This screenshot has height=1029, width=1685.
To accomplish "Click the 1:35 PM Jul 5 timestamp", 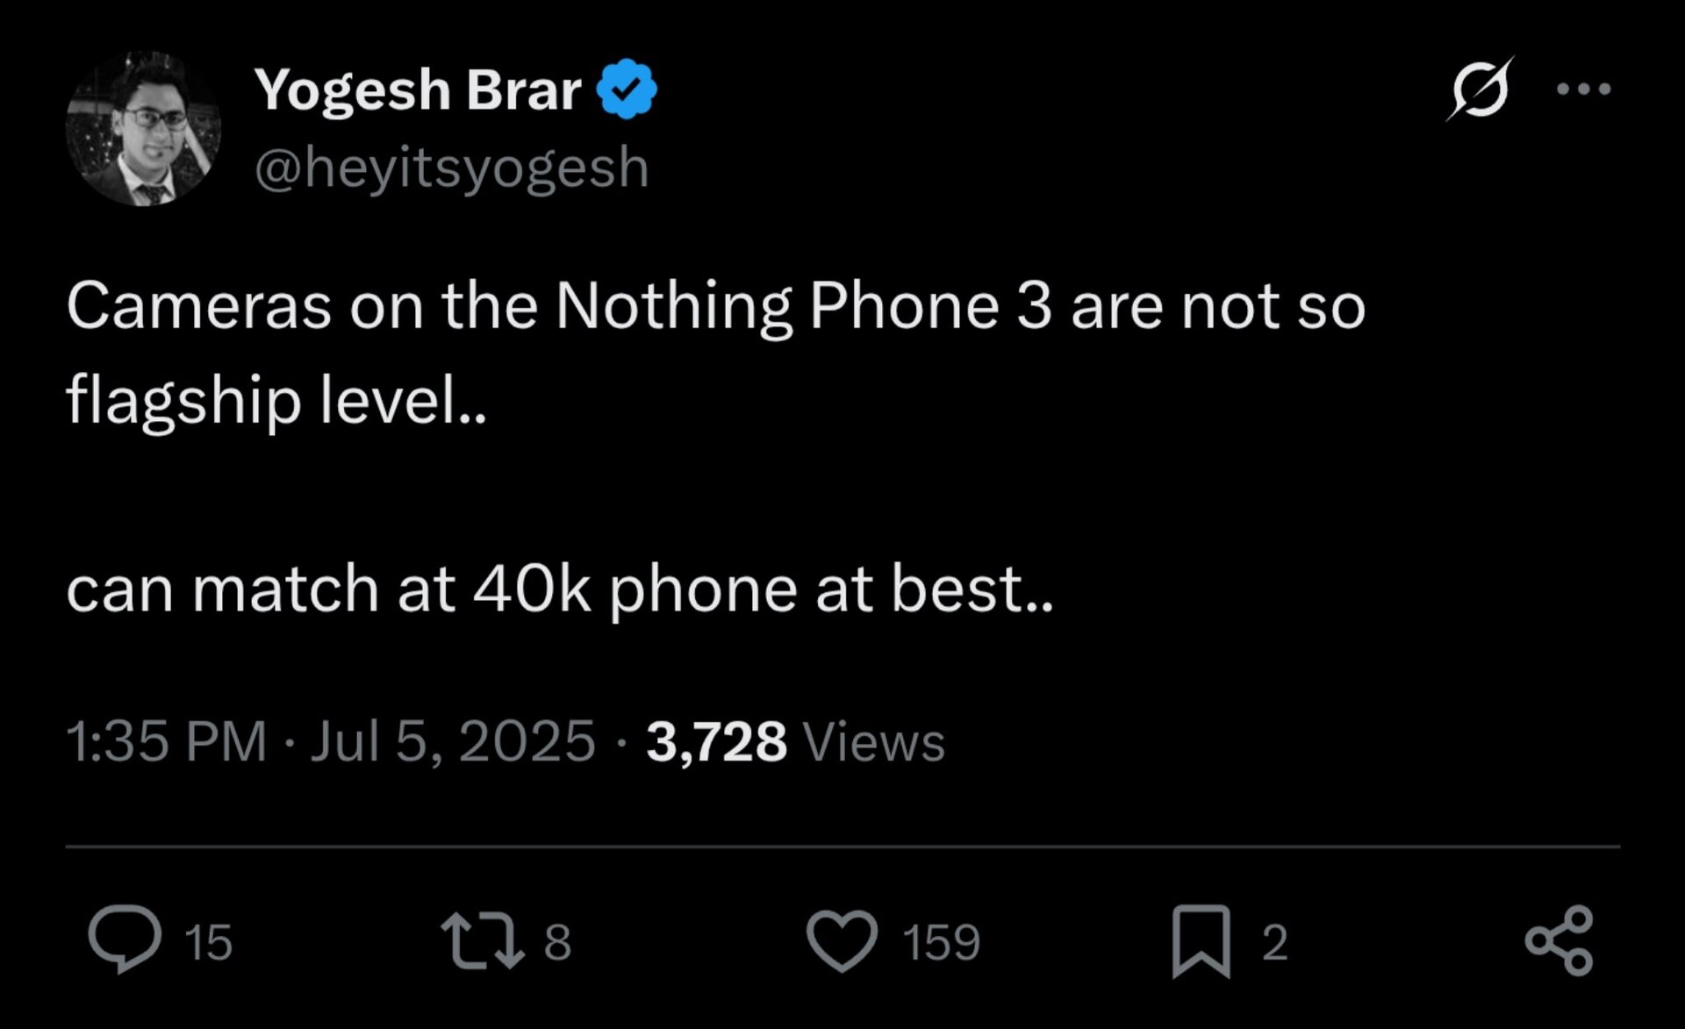I will coord(331,741).
